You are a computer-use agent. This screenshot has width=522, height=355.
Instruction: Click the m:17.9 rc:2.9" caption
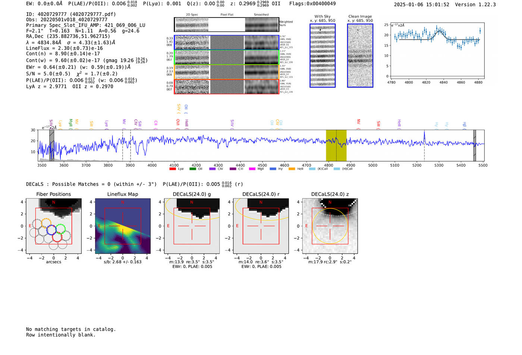pyautogui.click(x=330, y=262)
